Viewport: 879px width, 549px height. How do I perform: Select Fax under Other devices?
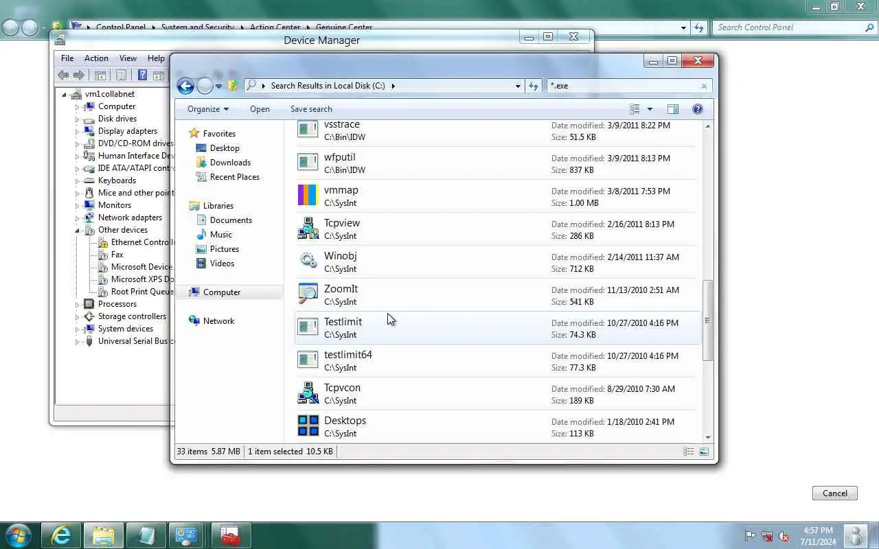coord(117,255)
